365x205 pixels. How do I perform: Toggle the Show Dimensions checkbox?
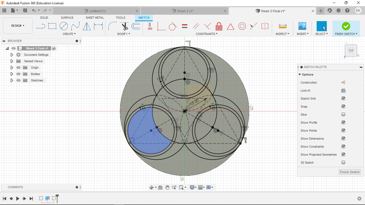[343, 139]
